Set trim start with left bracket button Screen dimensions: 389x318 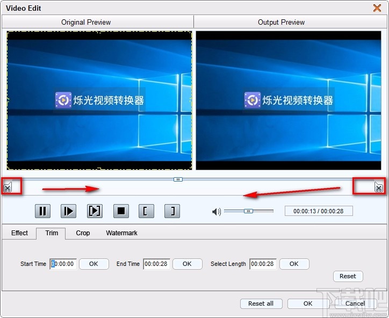click(146, 211)
